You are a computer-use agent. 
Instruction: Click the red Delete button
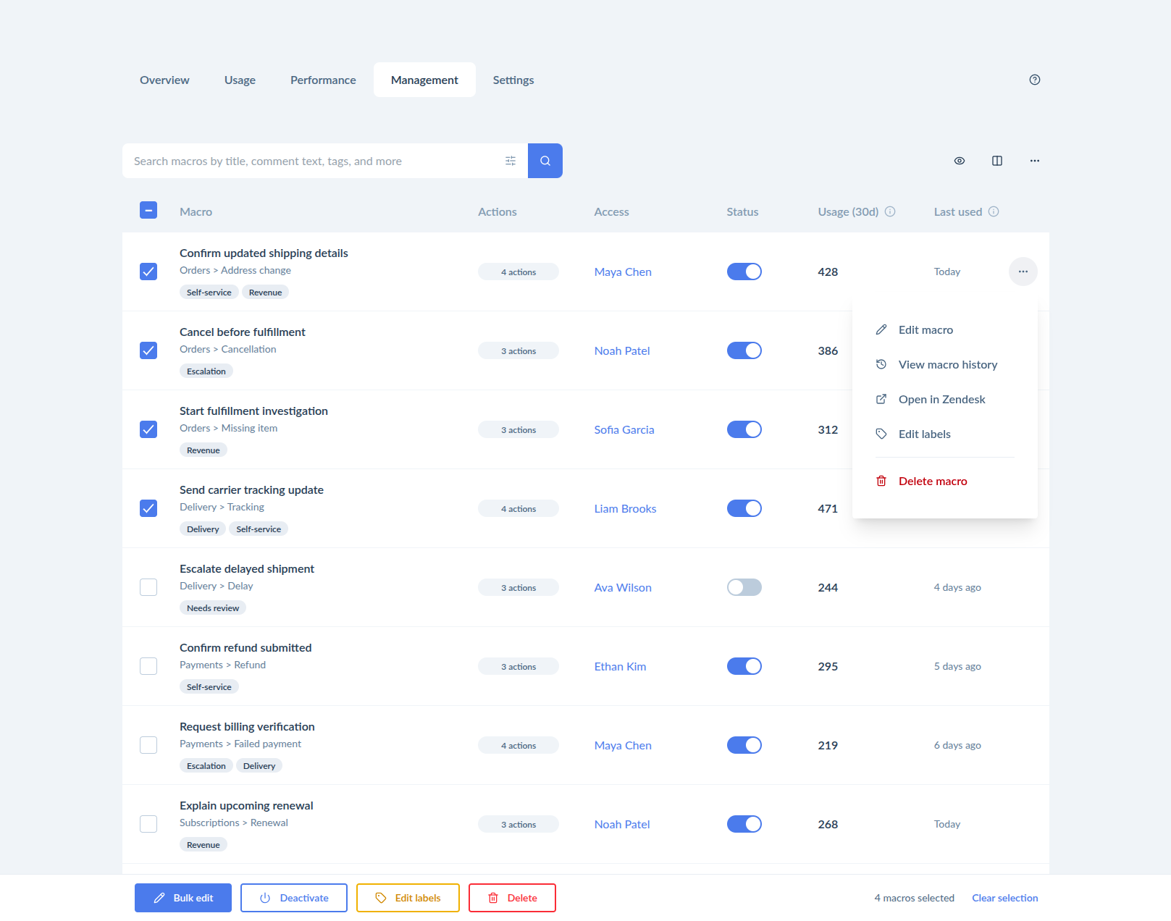(512, 898)
